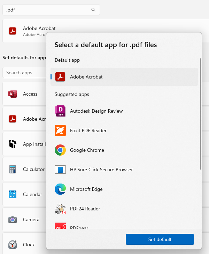The height and width of the screenshot is (254, 209).
Task: Select HP Sure Click Secure Browser icon
Action: coord(60,170)
